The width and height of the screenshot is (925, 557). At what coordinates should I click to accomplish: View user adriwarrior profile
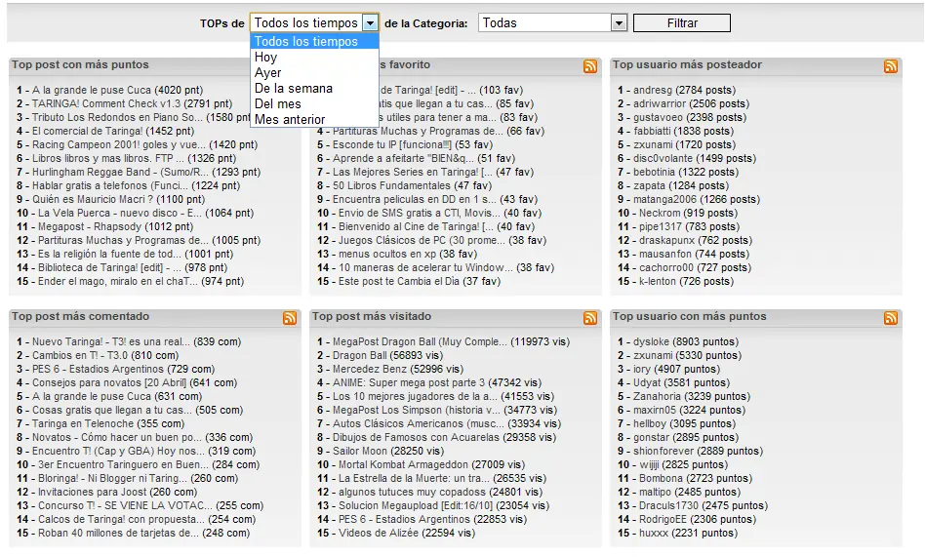[x=660, y=103]
